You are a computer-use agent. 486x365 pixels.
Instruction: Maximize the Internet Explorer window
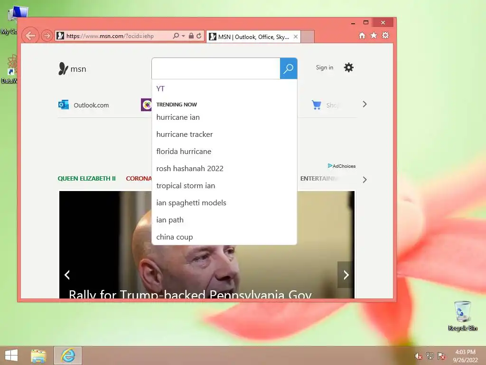[x=366, y=22]
